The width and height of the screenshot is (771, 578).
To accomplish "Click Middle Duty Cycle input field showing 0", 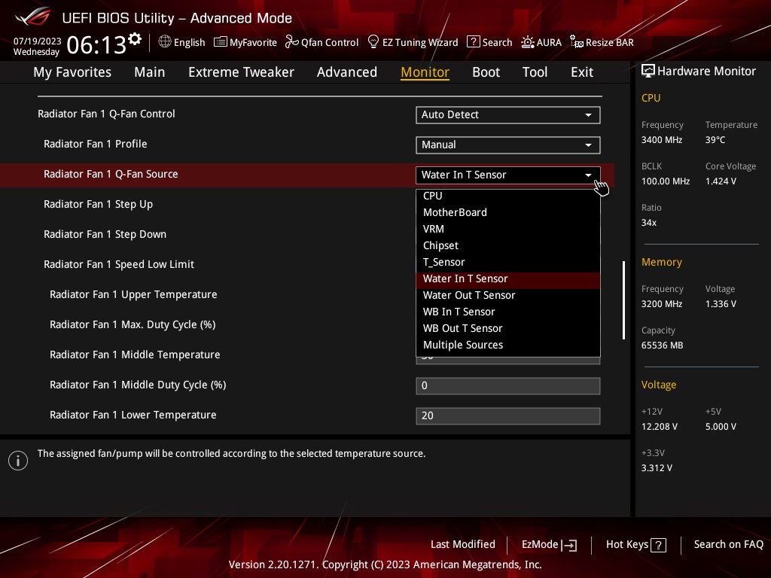I will (508, 386).
